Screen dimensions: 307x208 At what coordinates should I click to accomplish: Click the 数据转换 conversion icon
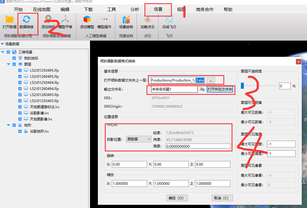pos(27,20)
